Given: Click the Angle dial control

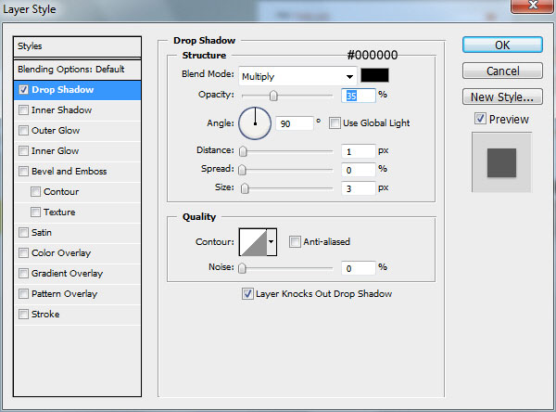Looking at the screenshot, I should (x=255, y=123).
